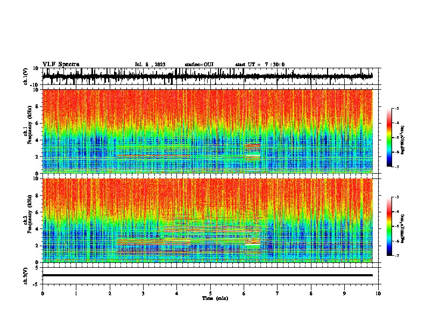
Task: Click the ch.2 color scale log(PSD) unit label
Action: click(x=403, y=228)
